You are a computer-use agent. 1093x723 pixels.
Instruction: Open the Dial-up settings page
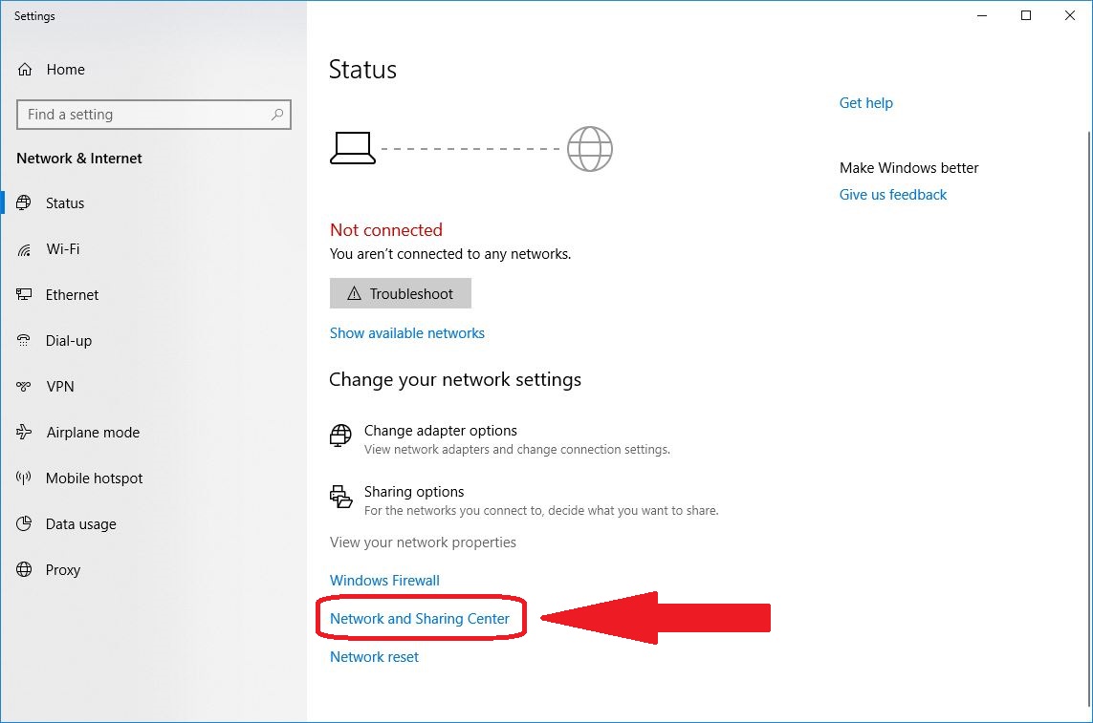pyautogui.click(x=68, y=341)
